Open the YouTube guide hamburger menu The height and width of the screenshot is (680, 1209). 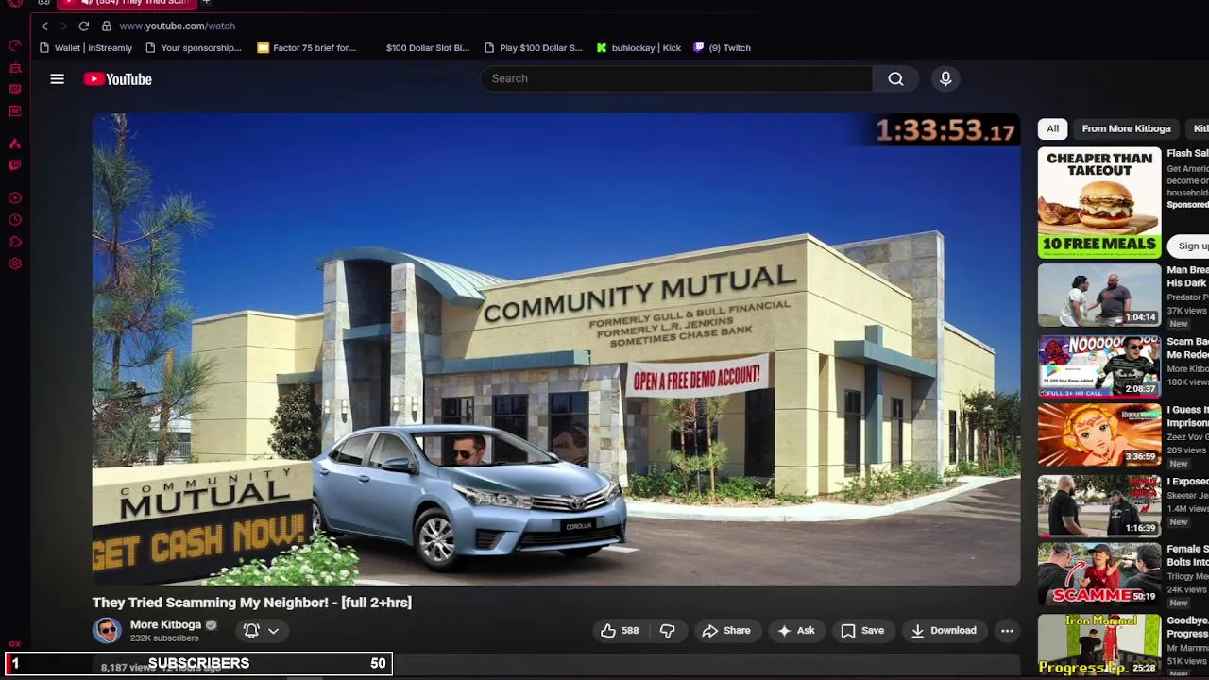pos(58,79)
